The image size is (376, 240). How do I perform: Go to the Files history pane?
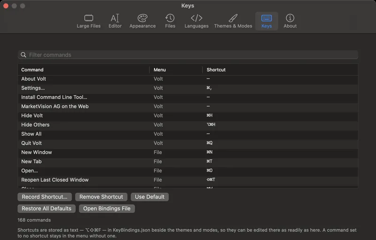(170, 21)
